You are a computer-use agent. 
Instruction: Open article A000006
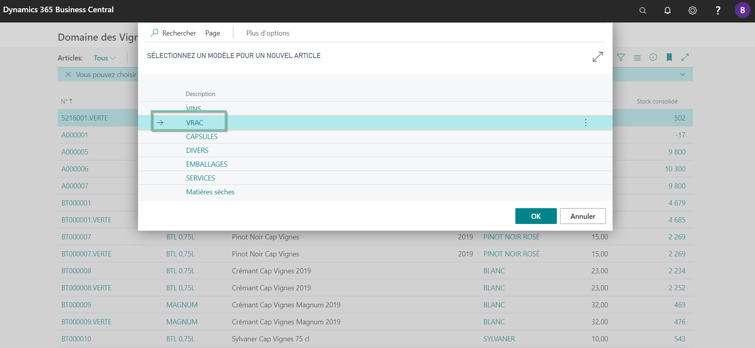75,169
